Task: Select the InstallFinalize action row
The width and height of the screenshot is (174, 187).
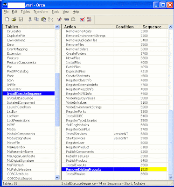Action: (x=114, y=174)
